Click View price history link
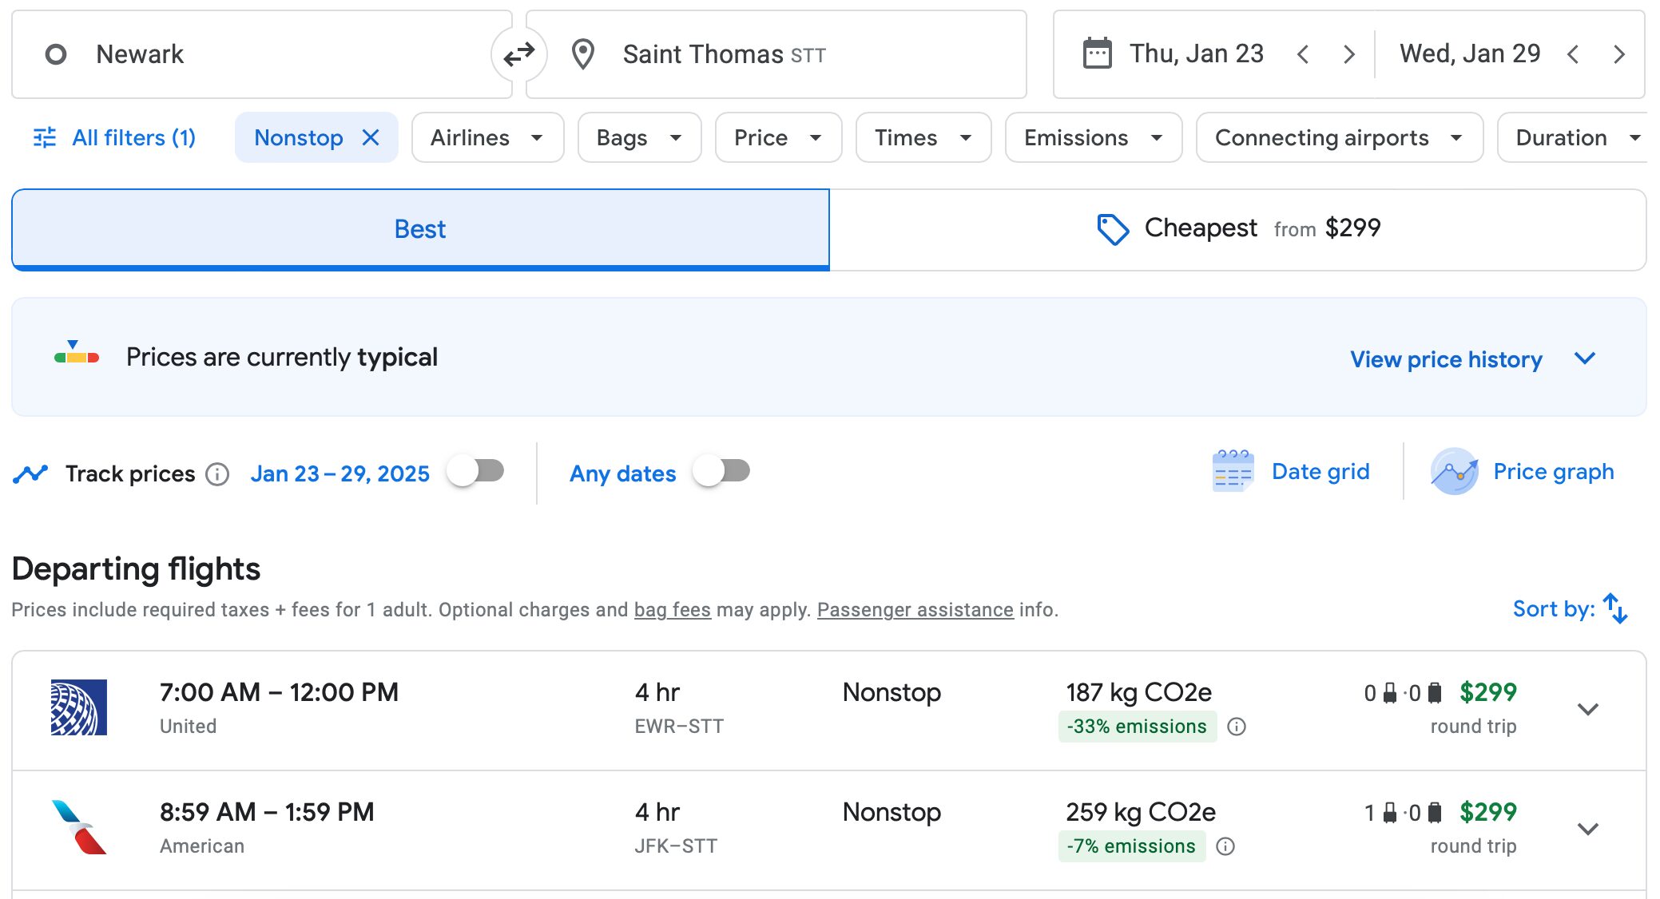1660x899 pixels. [1446, 359]
